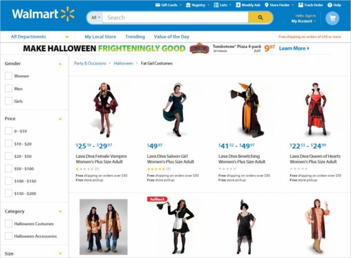
Task: Tick the Halloween Accessories category checkbox
Action: pos(9,236)
